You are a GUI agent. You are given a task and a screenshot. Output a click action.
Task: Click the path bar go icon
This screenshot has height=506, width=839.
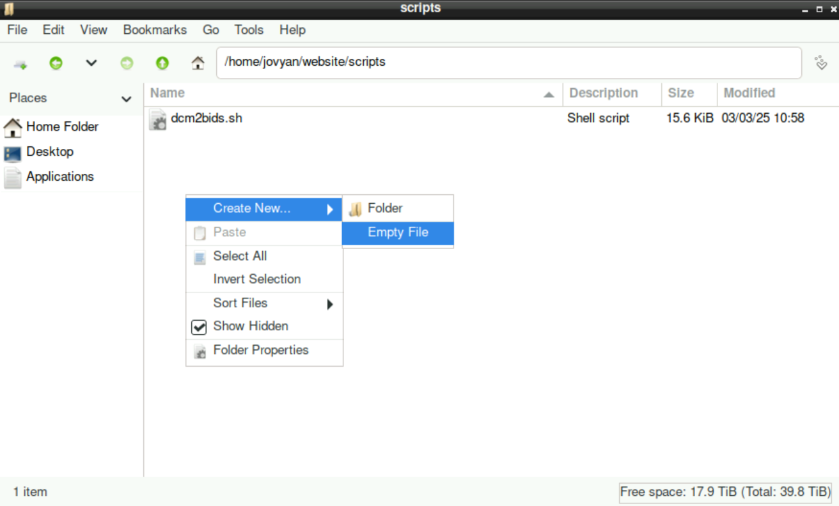821,63
